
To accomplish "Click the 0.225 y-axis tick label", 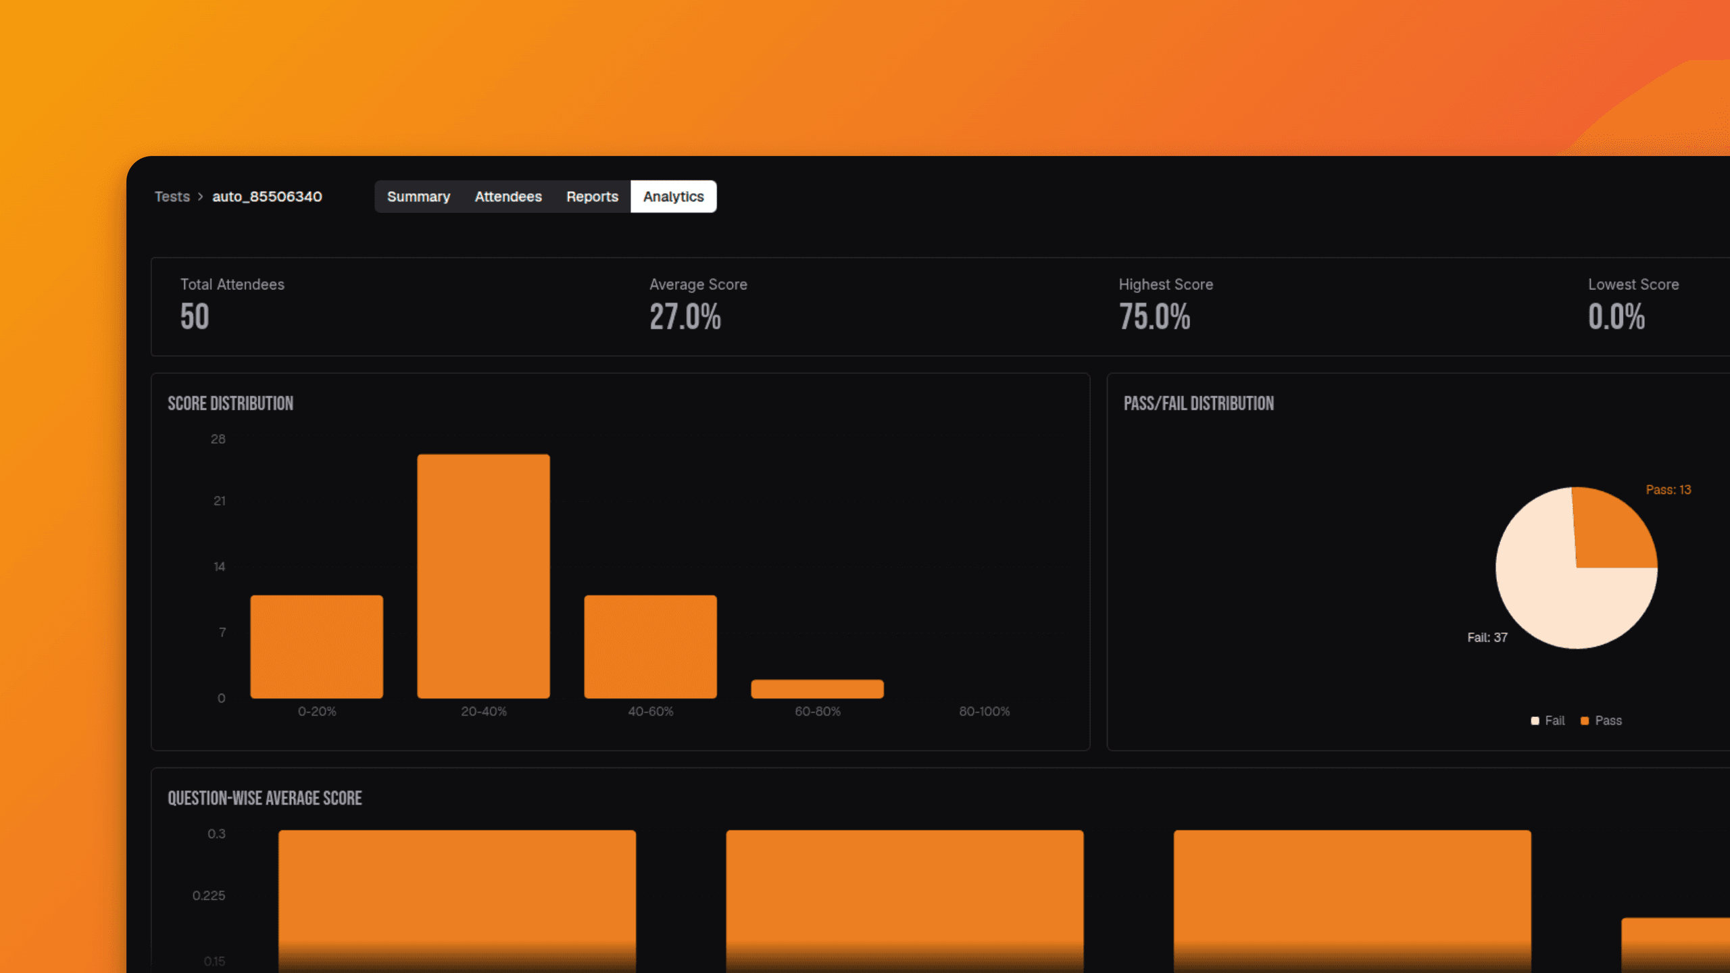I will 209,896.
